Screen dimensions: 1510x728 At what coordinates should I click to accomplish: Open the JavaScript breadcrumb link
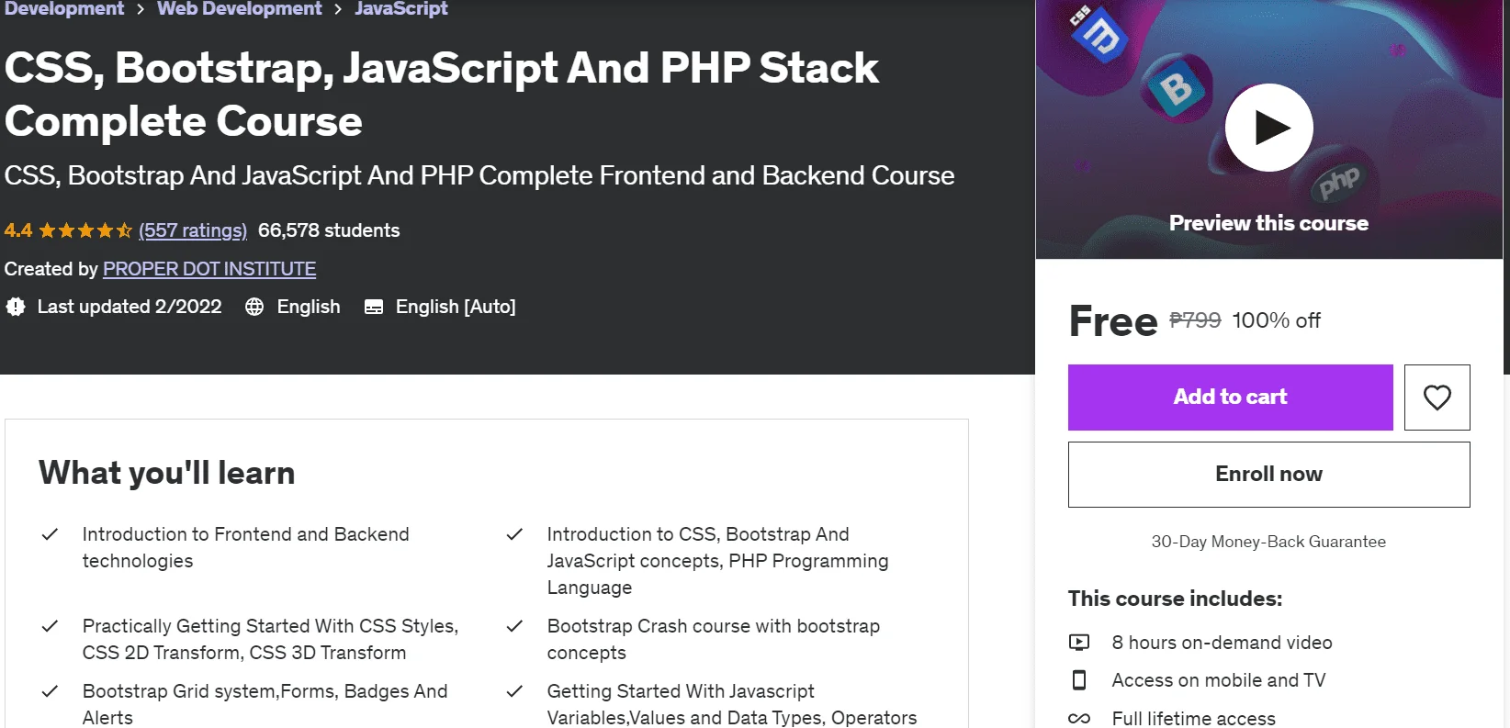click(x=401, y=8)
